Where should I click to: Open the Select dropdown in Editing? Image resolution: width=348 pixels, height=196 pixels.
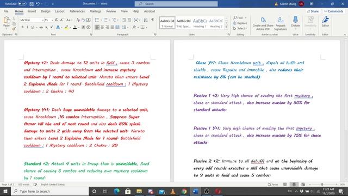[x=240, y=28]
